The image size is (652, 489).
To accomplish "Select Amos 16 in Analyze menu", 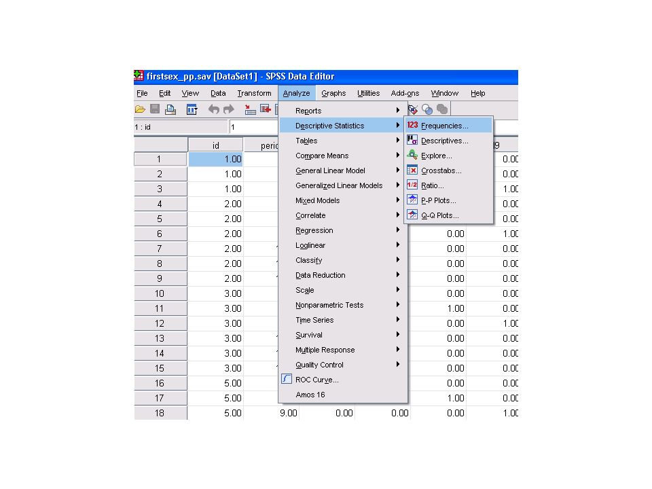I will (342, 395).
